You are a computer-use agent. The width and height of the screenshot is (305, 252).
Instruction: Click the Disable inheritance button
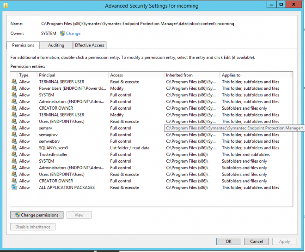(x=33, y=227)
